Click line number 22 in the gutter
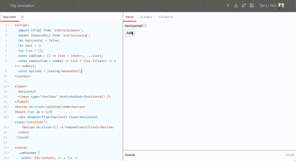This screenshot has width=296, height=161. [5, 143]
